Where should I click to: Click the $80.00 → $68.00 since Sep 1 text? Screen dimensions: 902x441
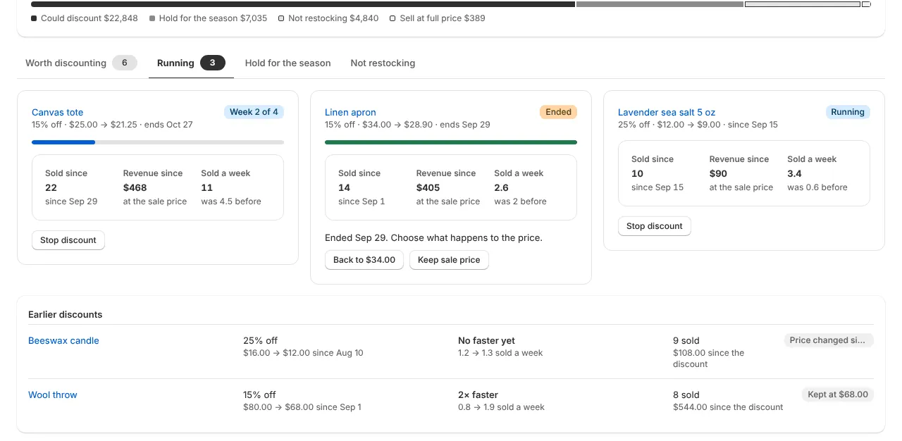pos(302,407)
